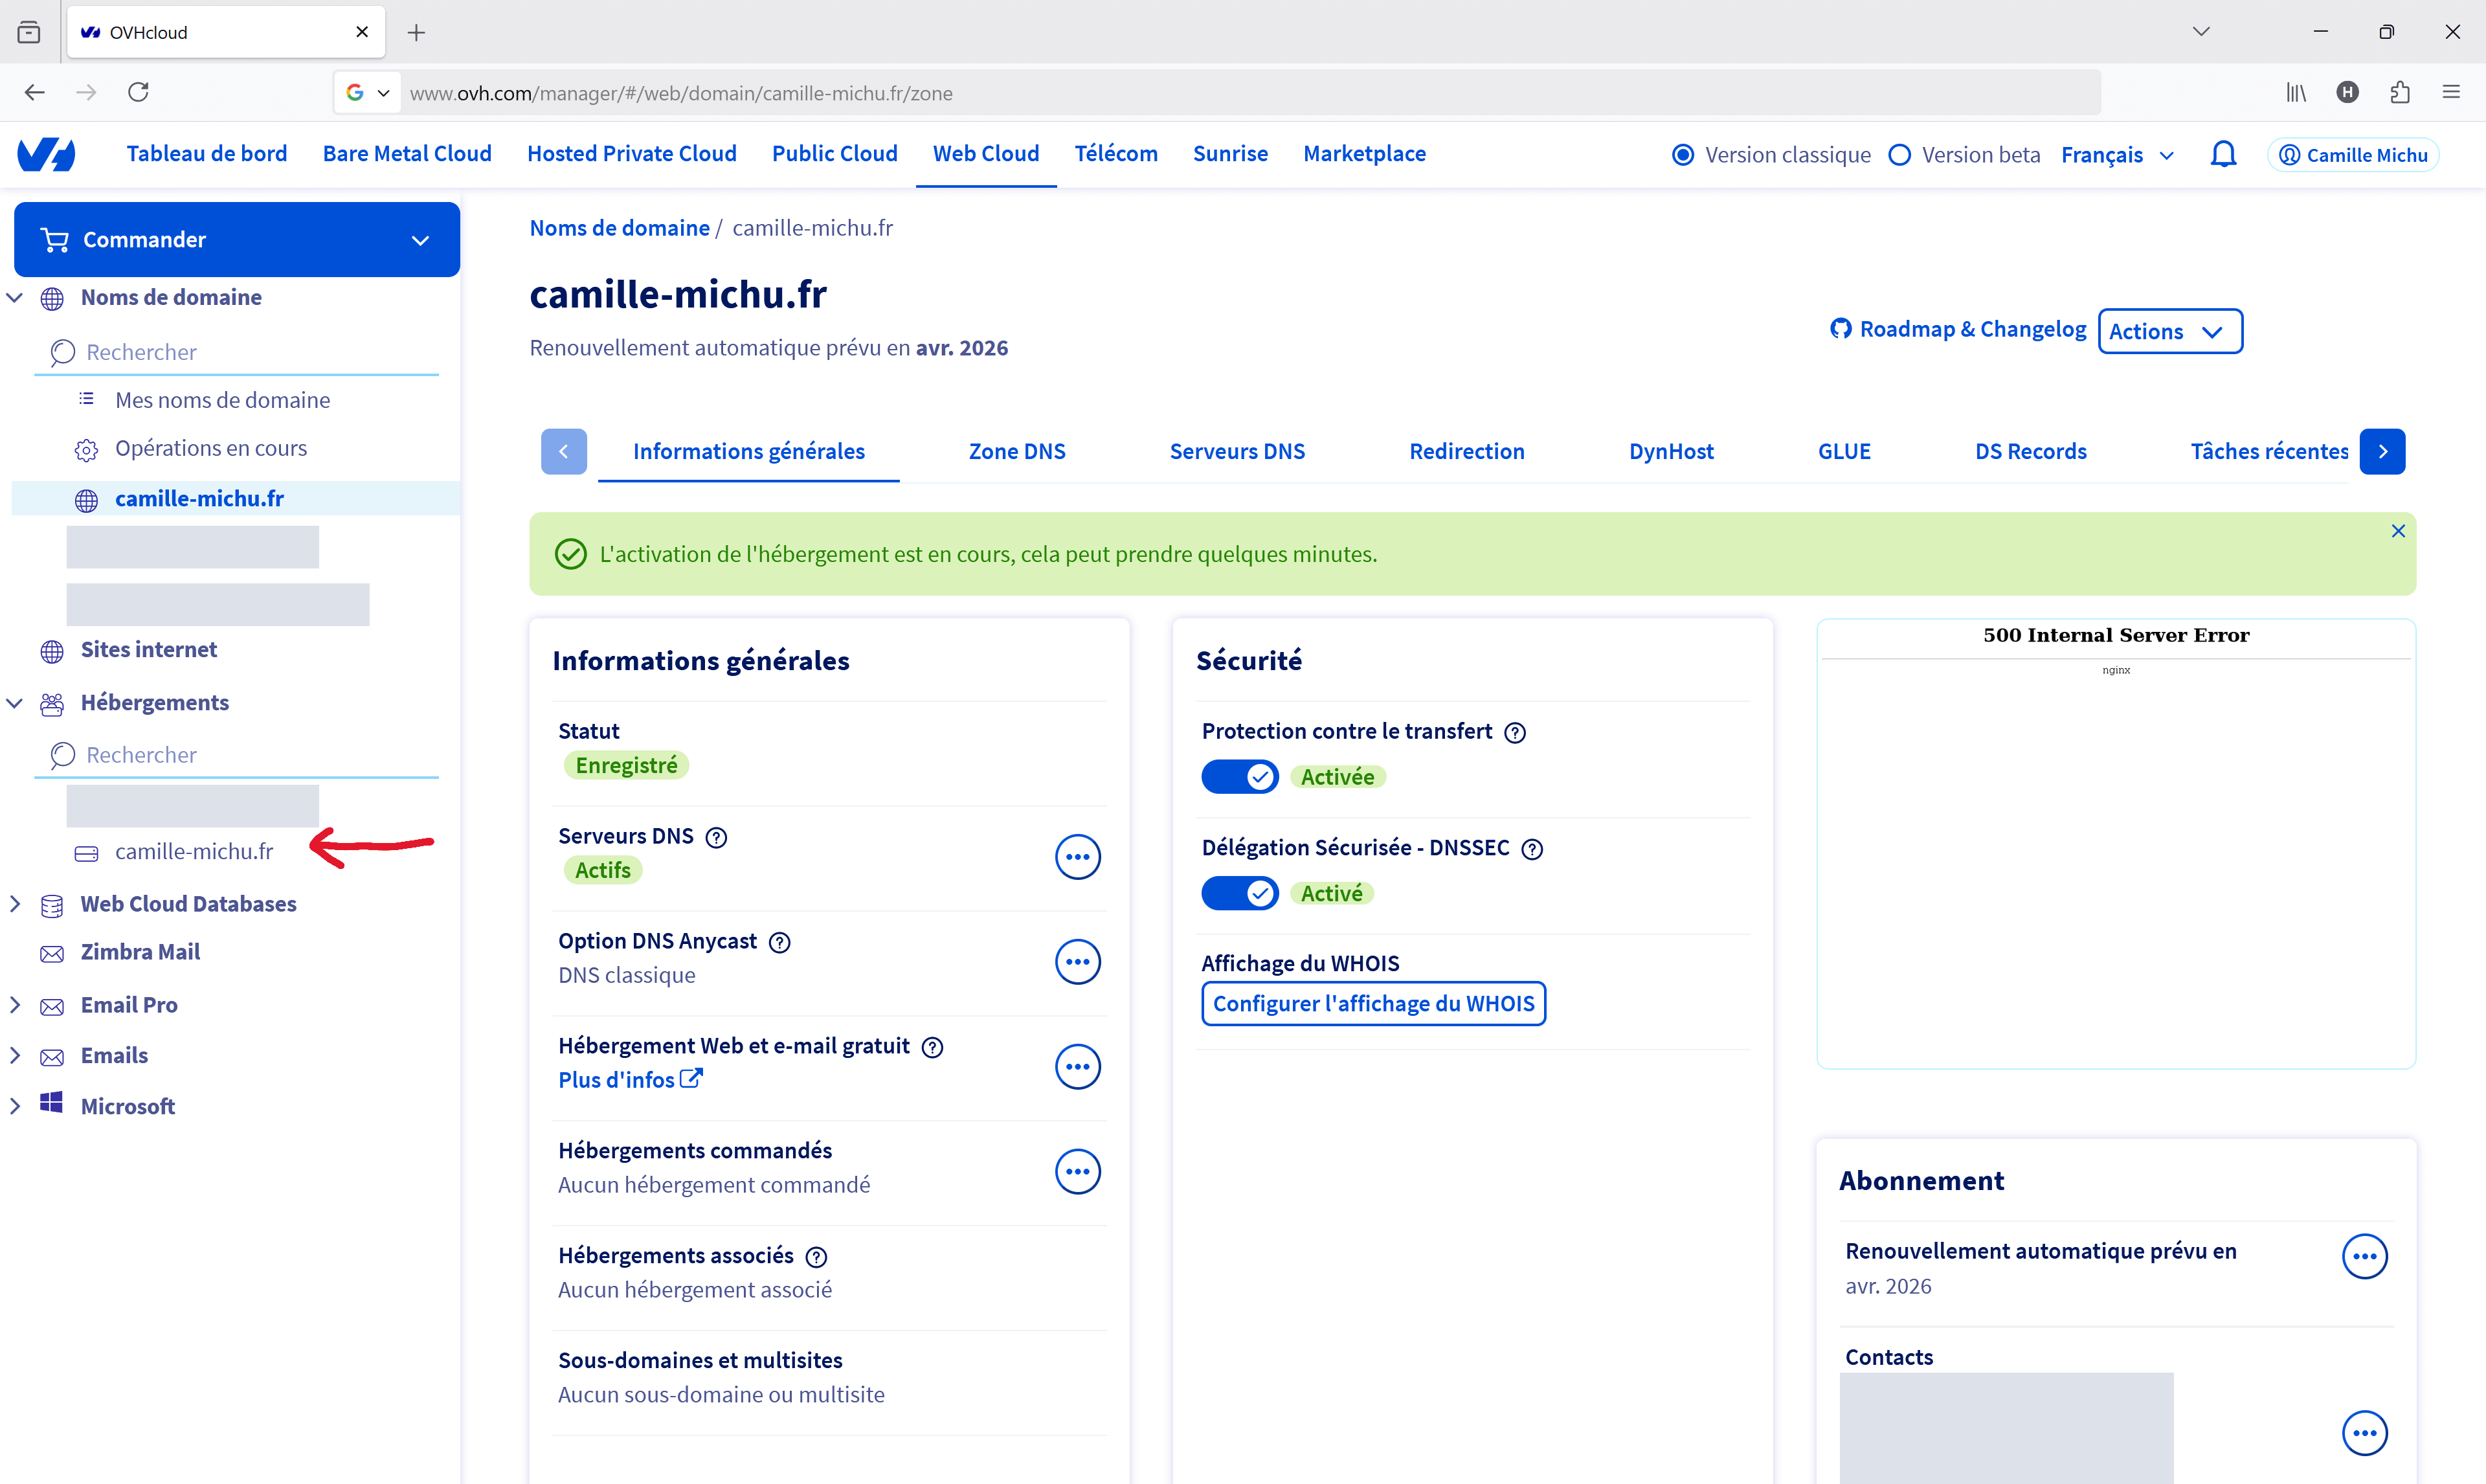Open the Actions dropdown
Screen dimensions: 2486x1484
(2169, 331)
